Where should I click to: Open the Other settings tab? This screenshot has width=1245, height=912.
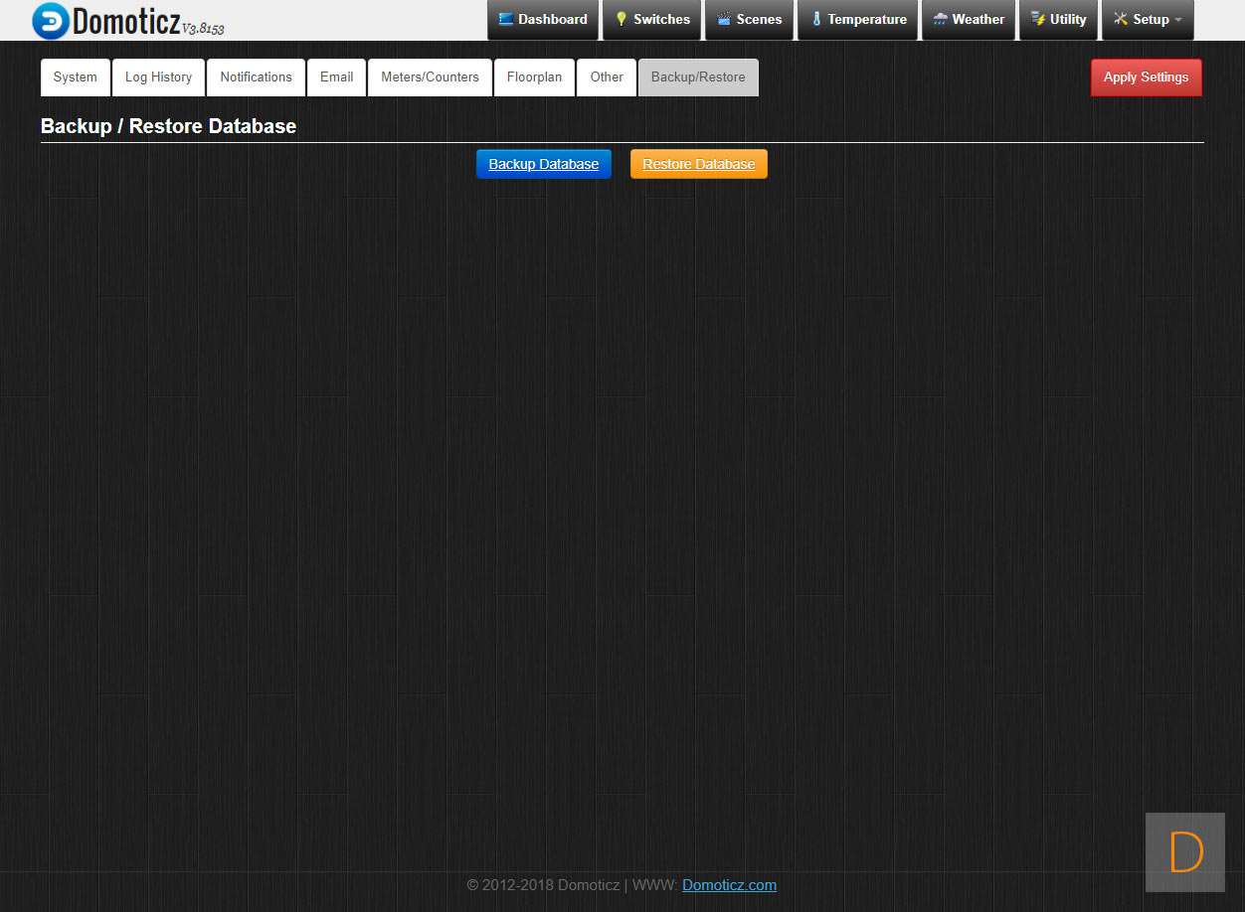[607, 77]
